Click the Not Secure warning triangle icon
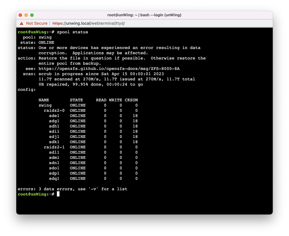Screen dimensions: 289x236 [x=22, y=23]
